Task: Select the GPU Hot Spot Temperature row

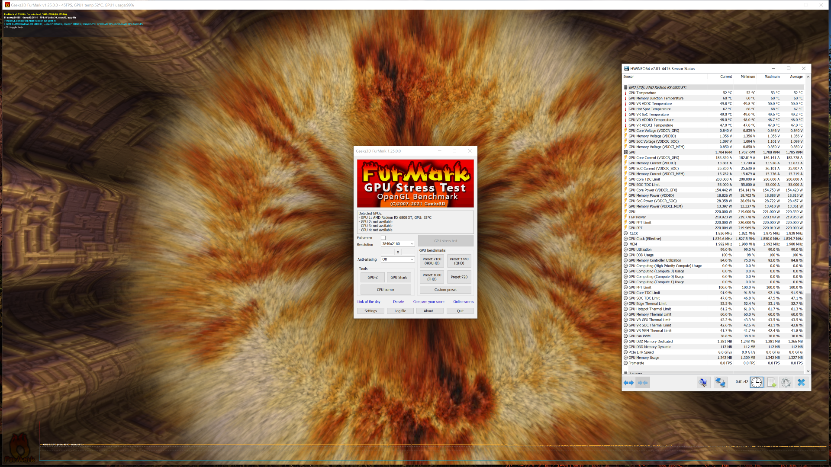Action: (x=649, y=109)
